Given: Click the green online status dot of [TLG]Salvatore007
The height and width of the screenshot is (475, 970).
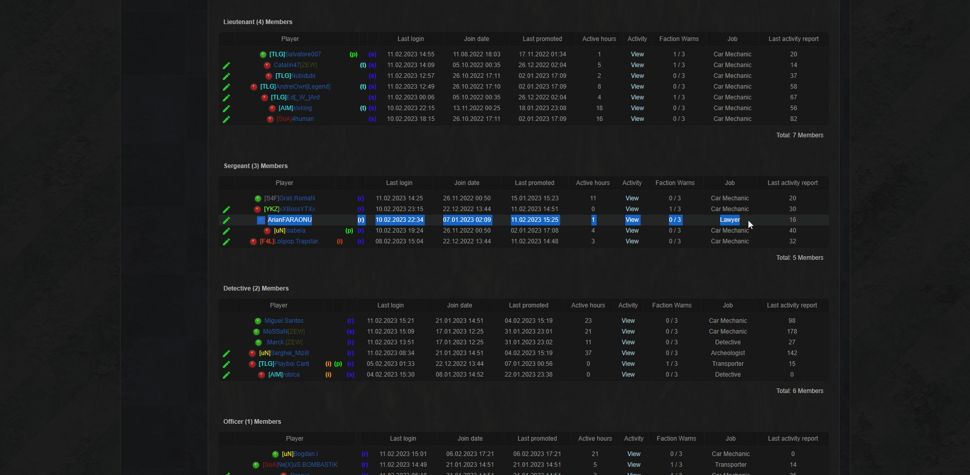Looking at the screenshot, I should 263,55.
